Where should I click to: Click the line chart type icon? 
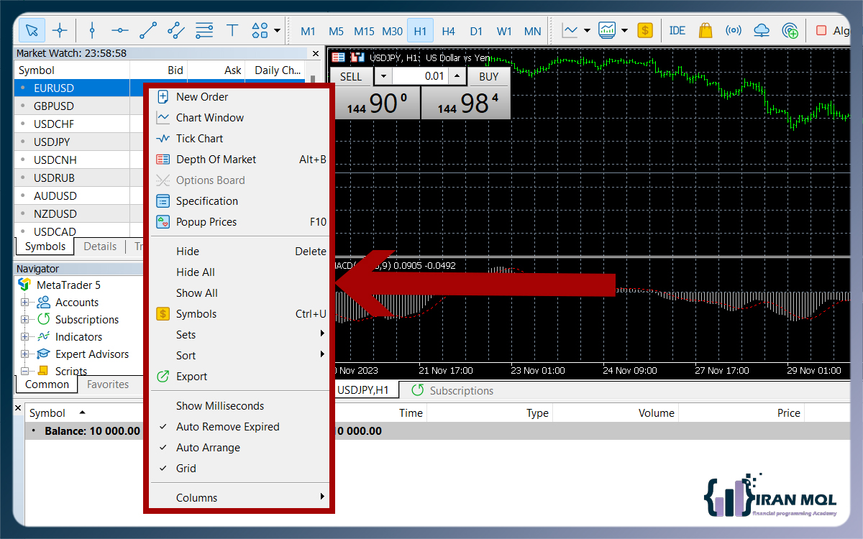(x=570, y=30)
